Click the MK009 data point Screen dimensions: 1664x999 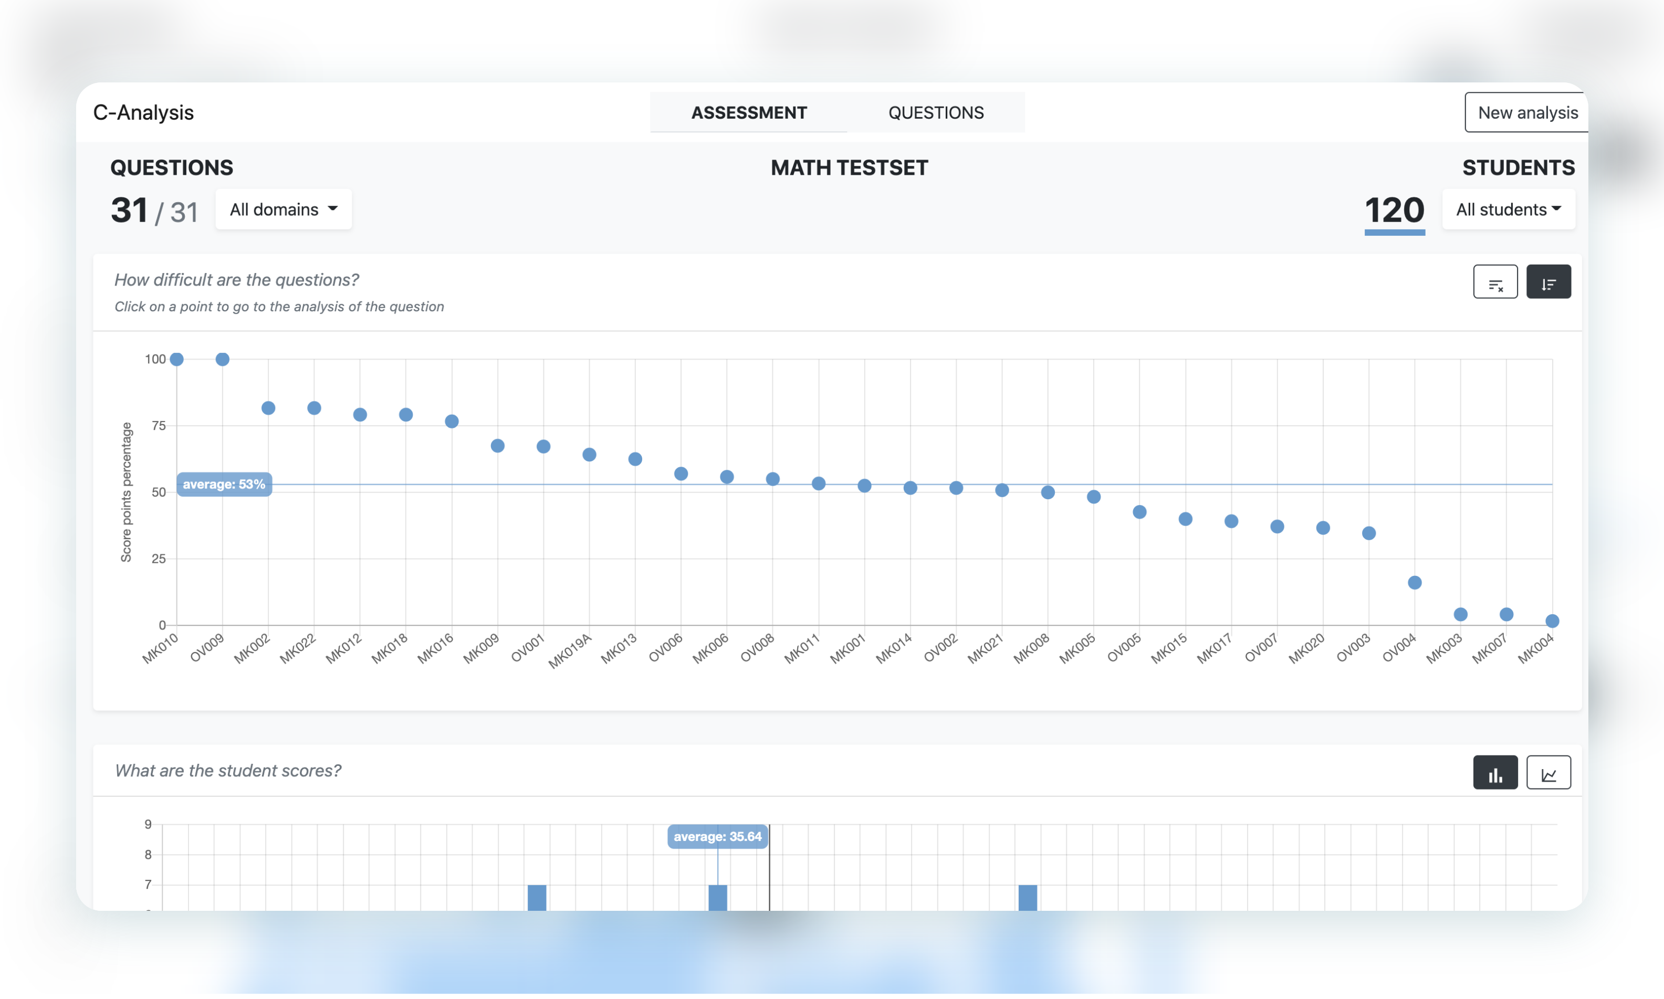tap(497, 446)
